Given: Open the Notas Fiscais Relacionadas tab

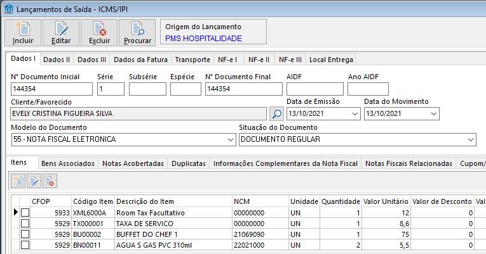Looking at the screenshot, I should [x=408, y=163].
